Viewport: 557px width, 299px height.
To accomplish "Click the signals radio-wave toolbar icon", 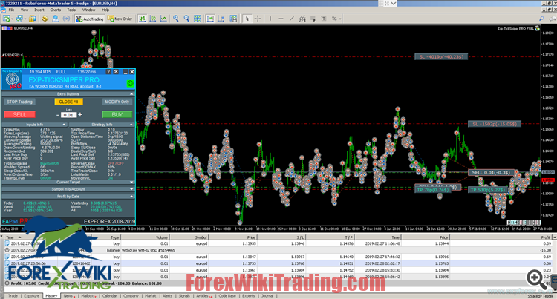I will click(x=66, y=19).
